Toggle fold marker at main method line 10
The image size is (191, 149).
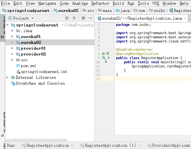click(114, 62)
